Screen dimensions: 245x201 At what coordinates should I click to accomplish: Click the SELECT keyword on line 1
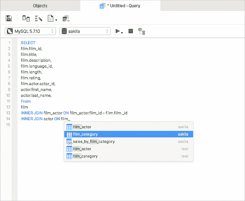tap(28, 43)
